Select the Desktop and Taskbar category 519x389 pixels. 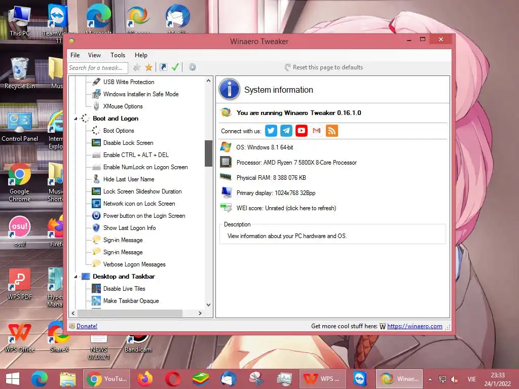[124, 277]
